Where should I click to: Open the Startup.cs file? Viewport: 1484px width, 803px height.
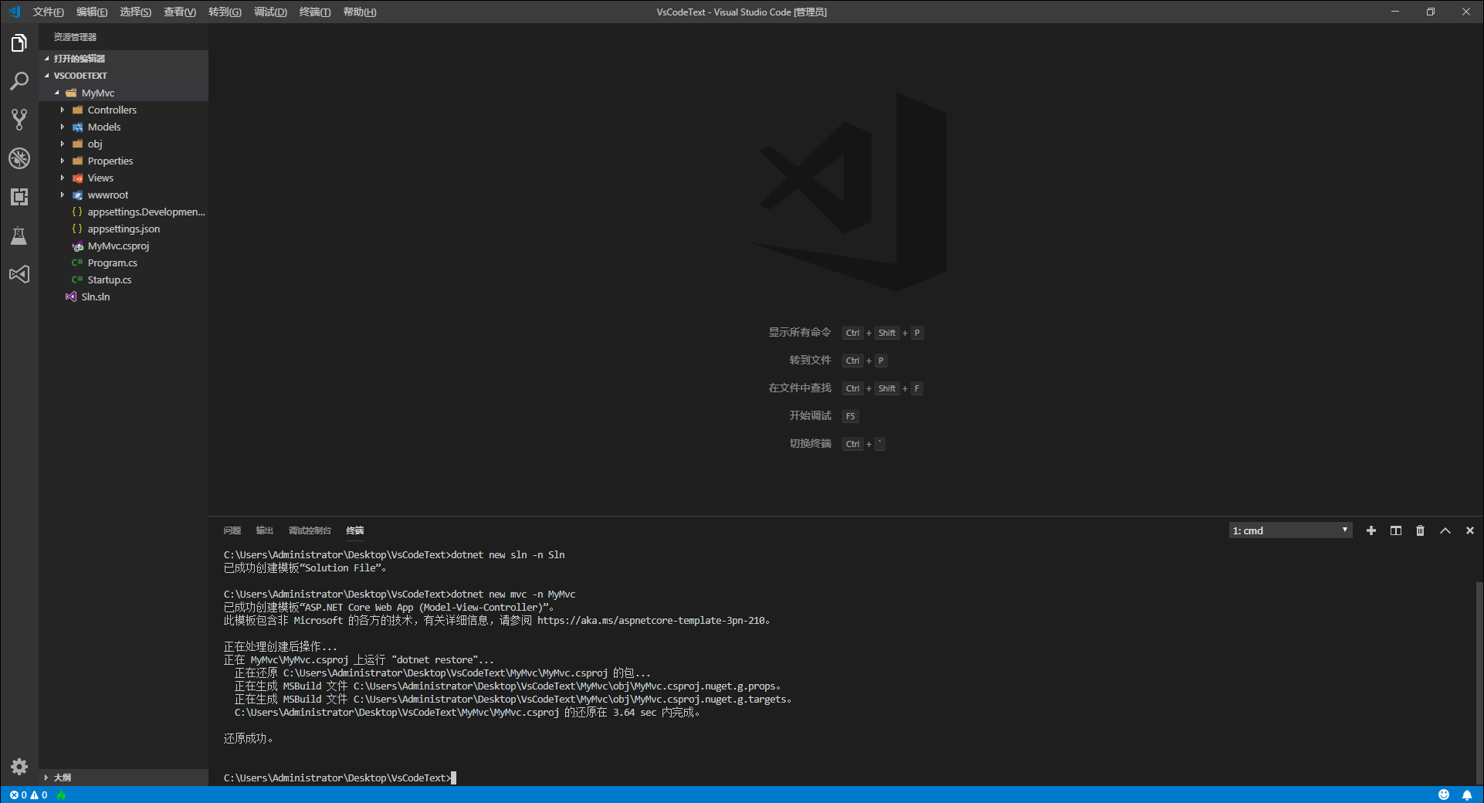[x=110, y=279]
